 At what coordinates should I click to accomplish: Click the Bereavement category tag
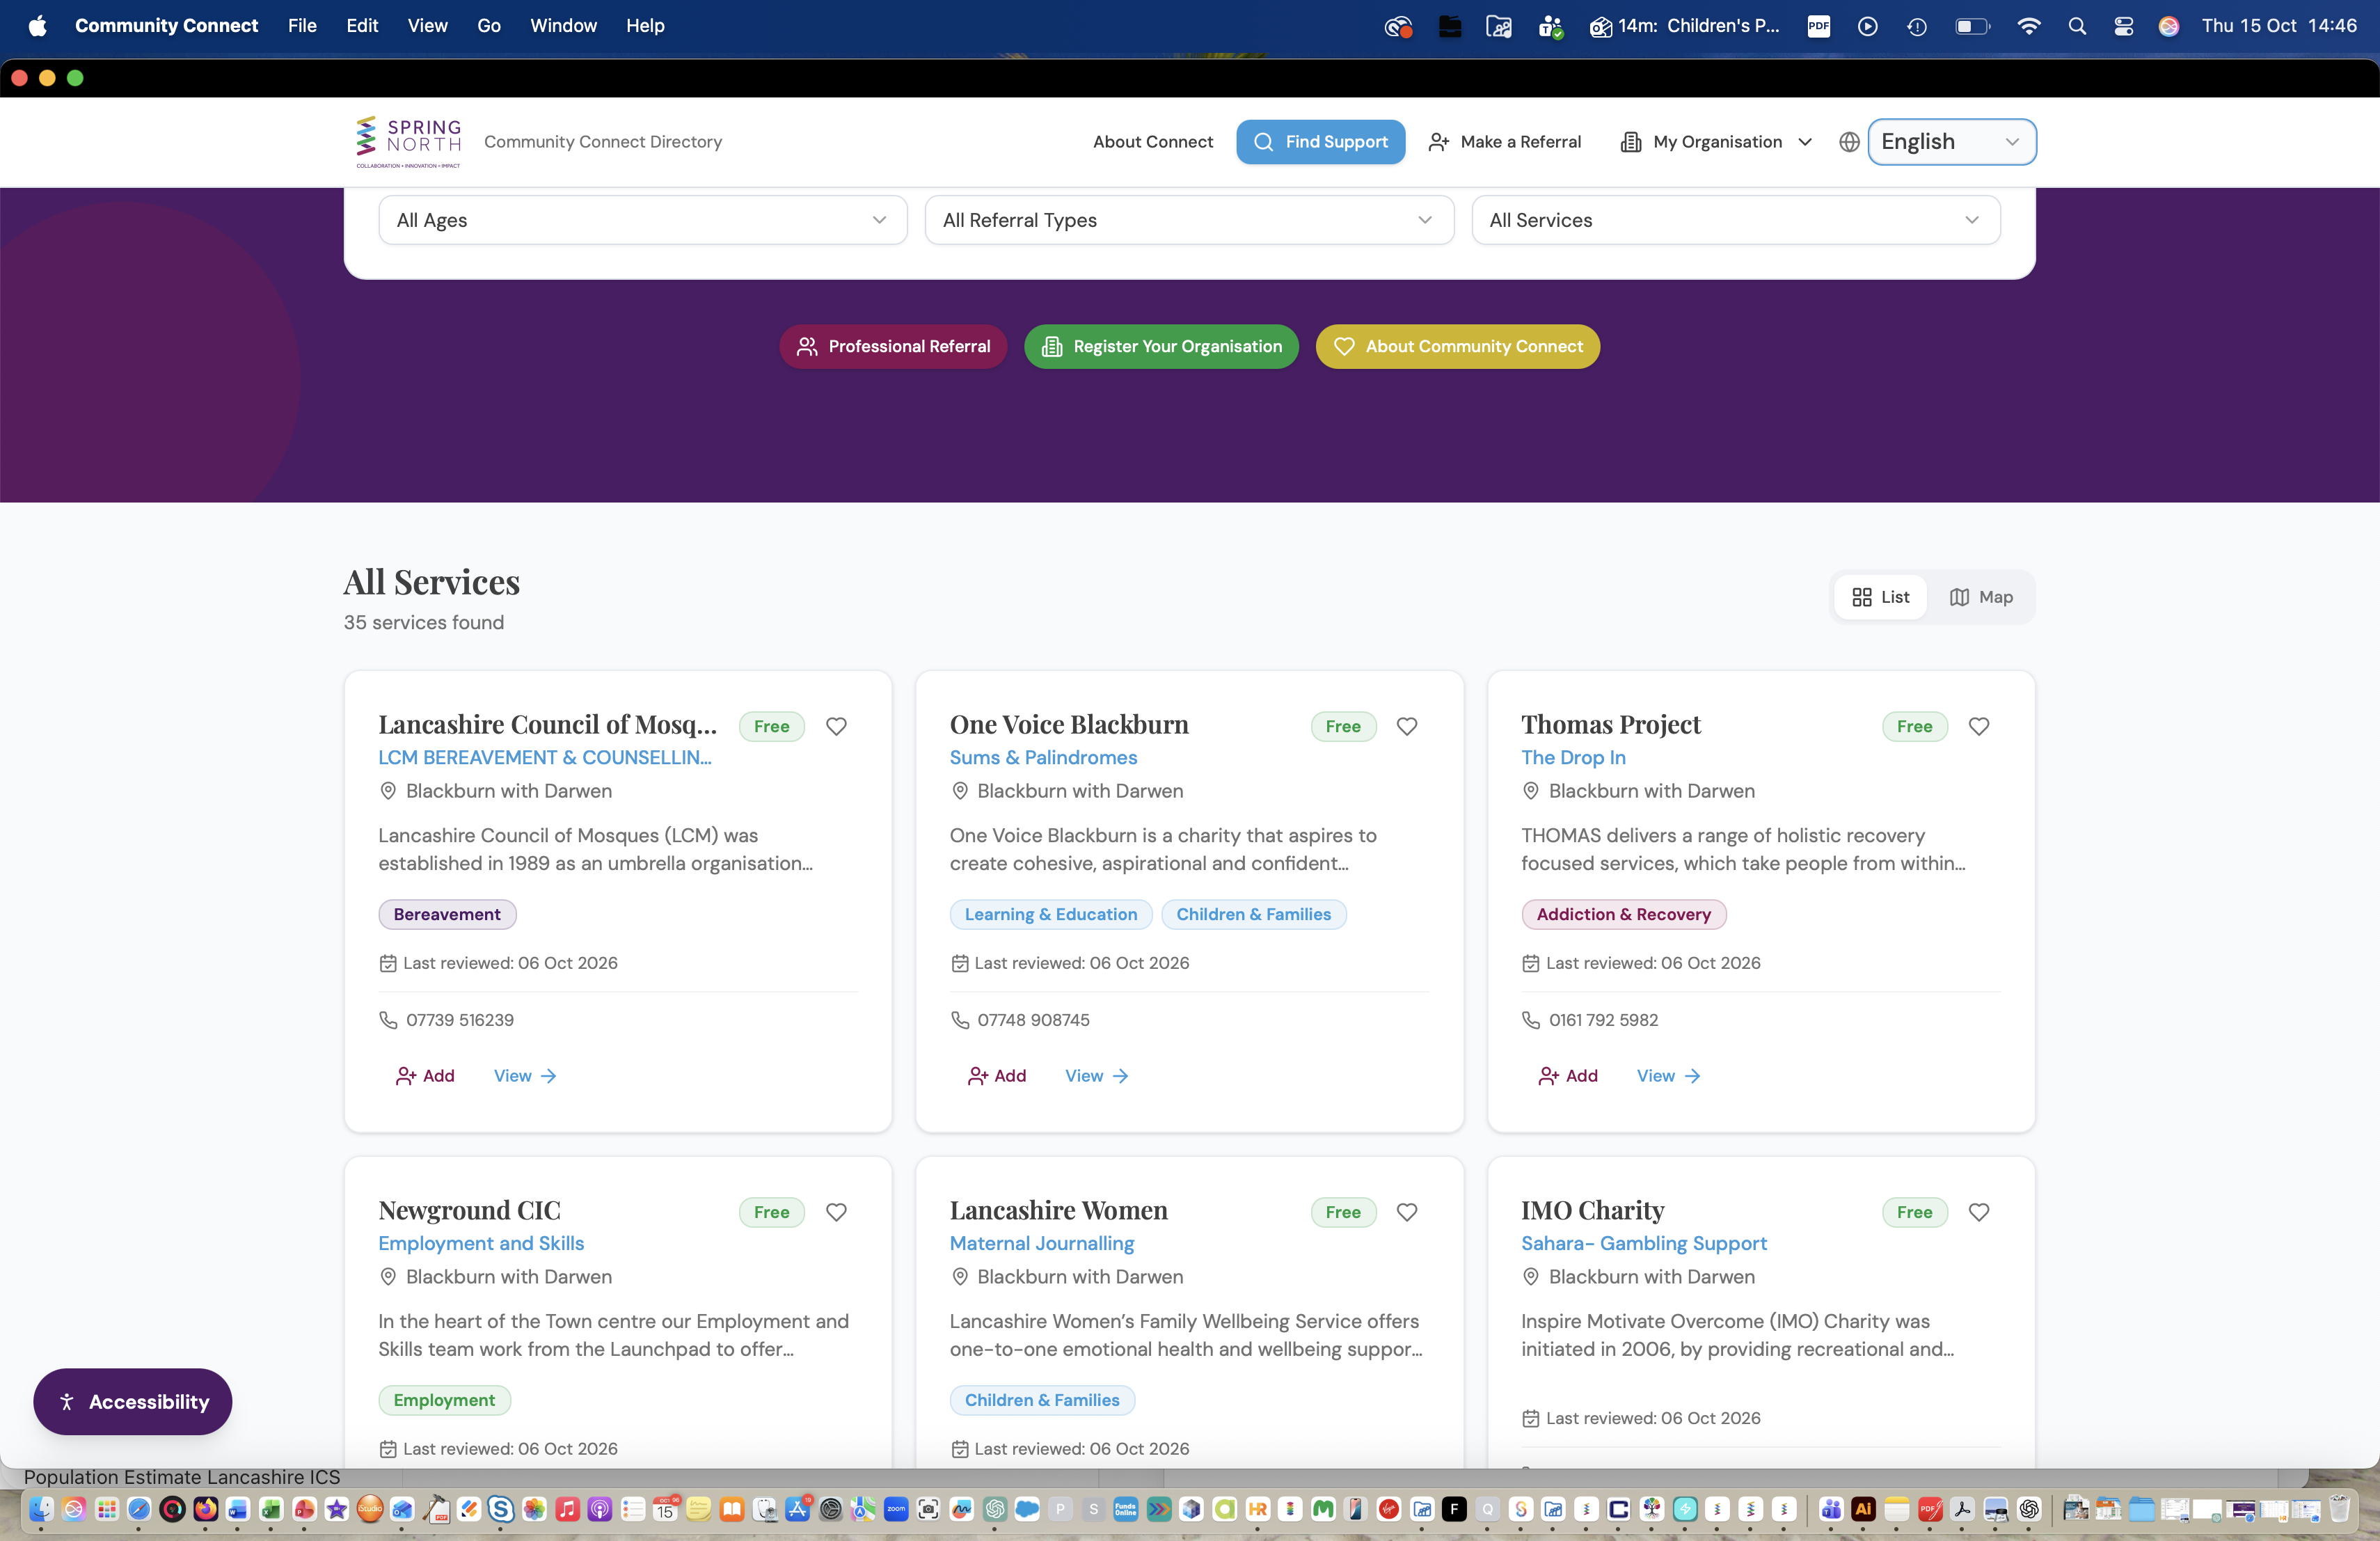(x=447, y=914)
